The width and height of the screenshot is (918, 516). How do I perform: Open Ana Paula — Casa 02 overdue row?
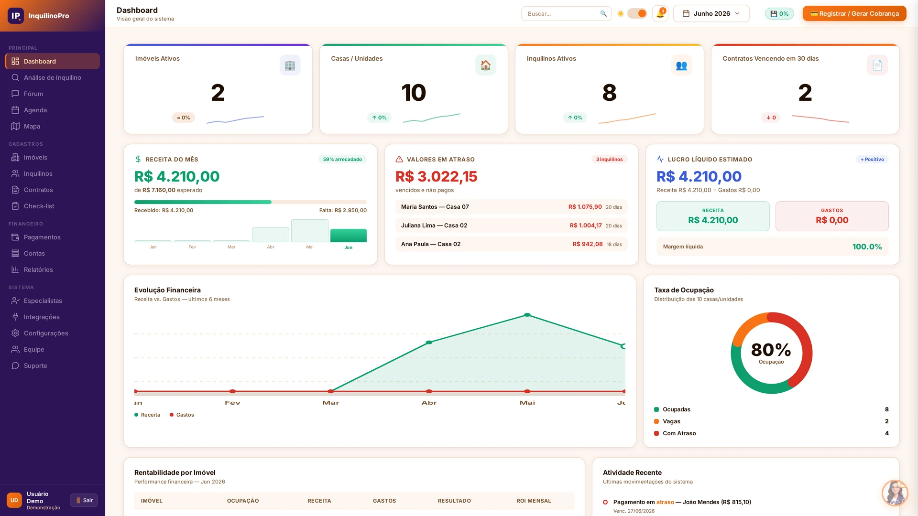coord(511,244)
